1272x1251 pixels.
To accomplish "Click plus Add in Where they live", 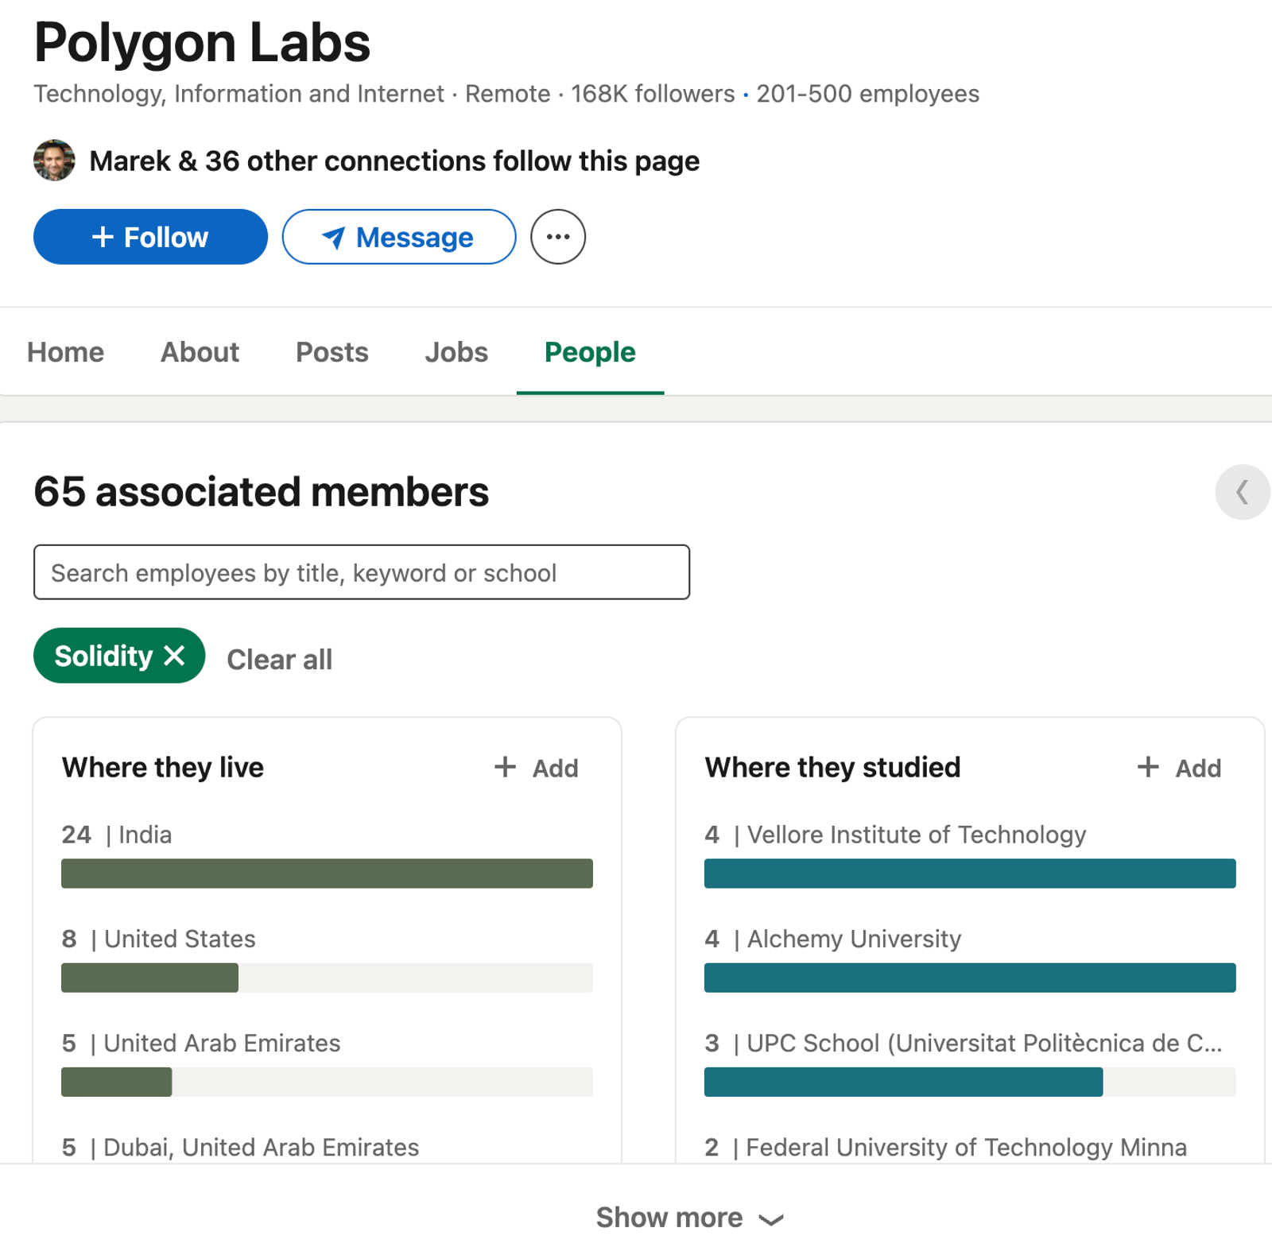I will 537,768.
